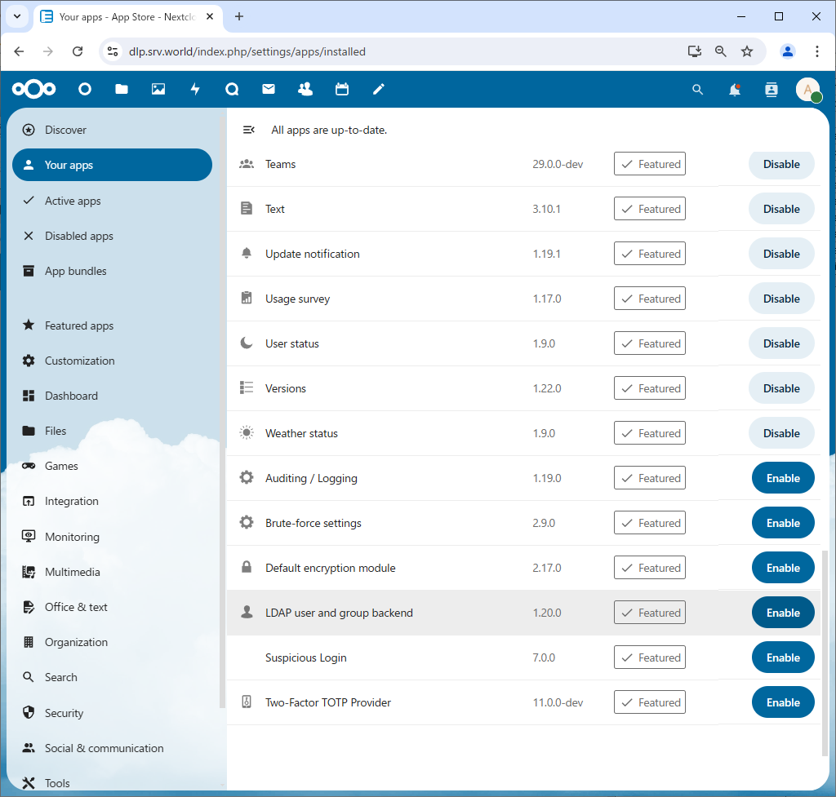836x797 pixels.
Task: Click the browser address bar URL
Action: (x=247, y=51)
